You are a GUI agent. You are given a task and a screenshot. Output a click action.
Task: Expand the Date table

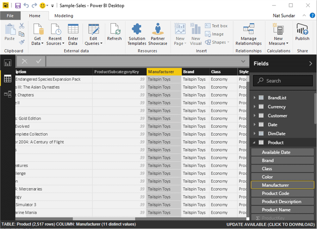[x=255, y=125]
